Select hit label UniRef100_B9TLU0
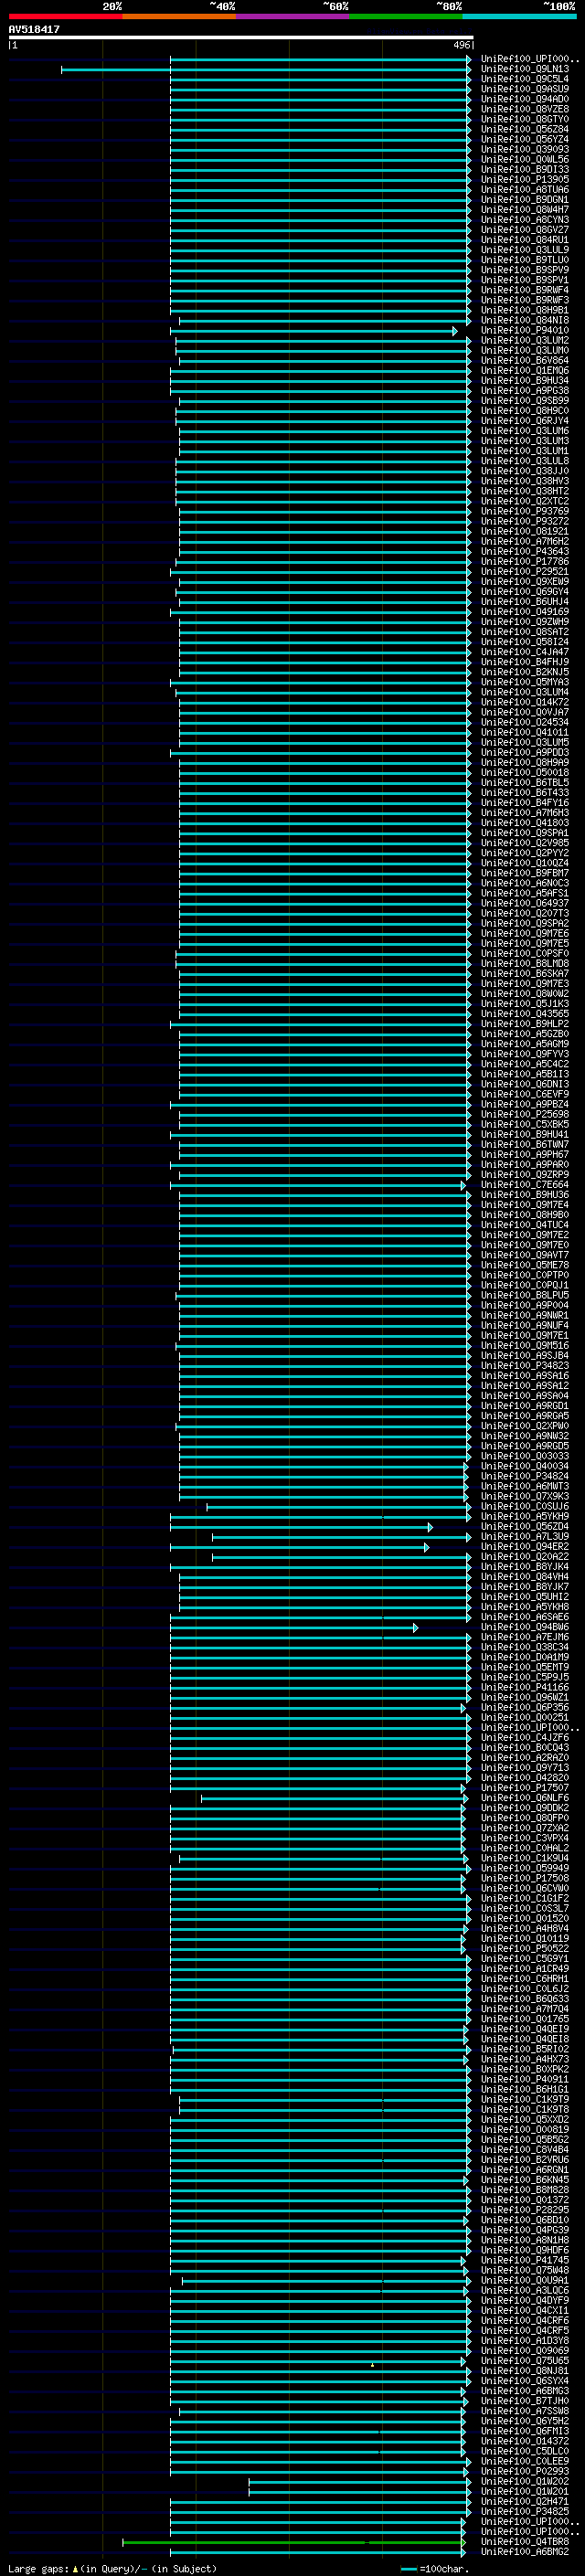Viewport: 585px width, 2576px height. point(525,260)
